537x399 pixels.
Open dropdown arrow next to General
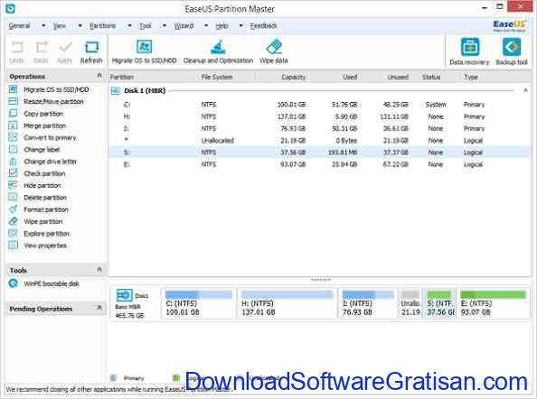(x=43, y=25)
